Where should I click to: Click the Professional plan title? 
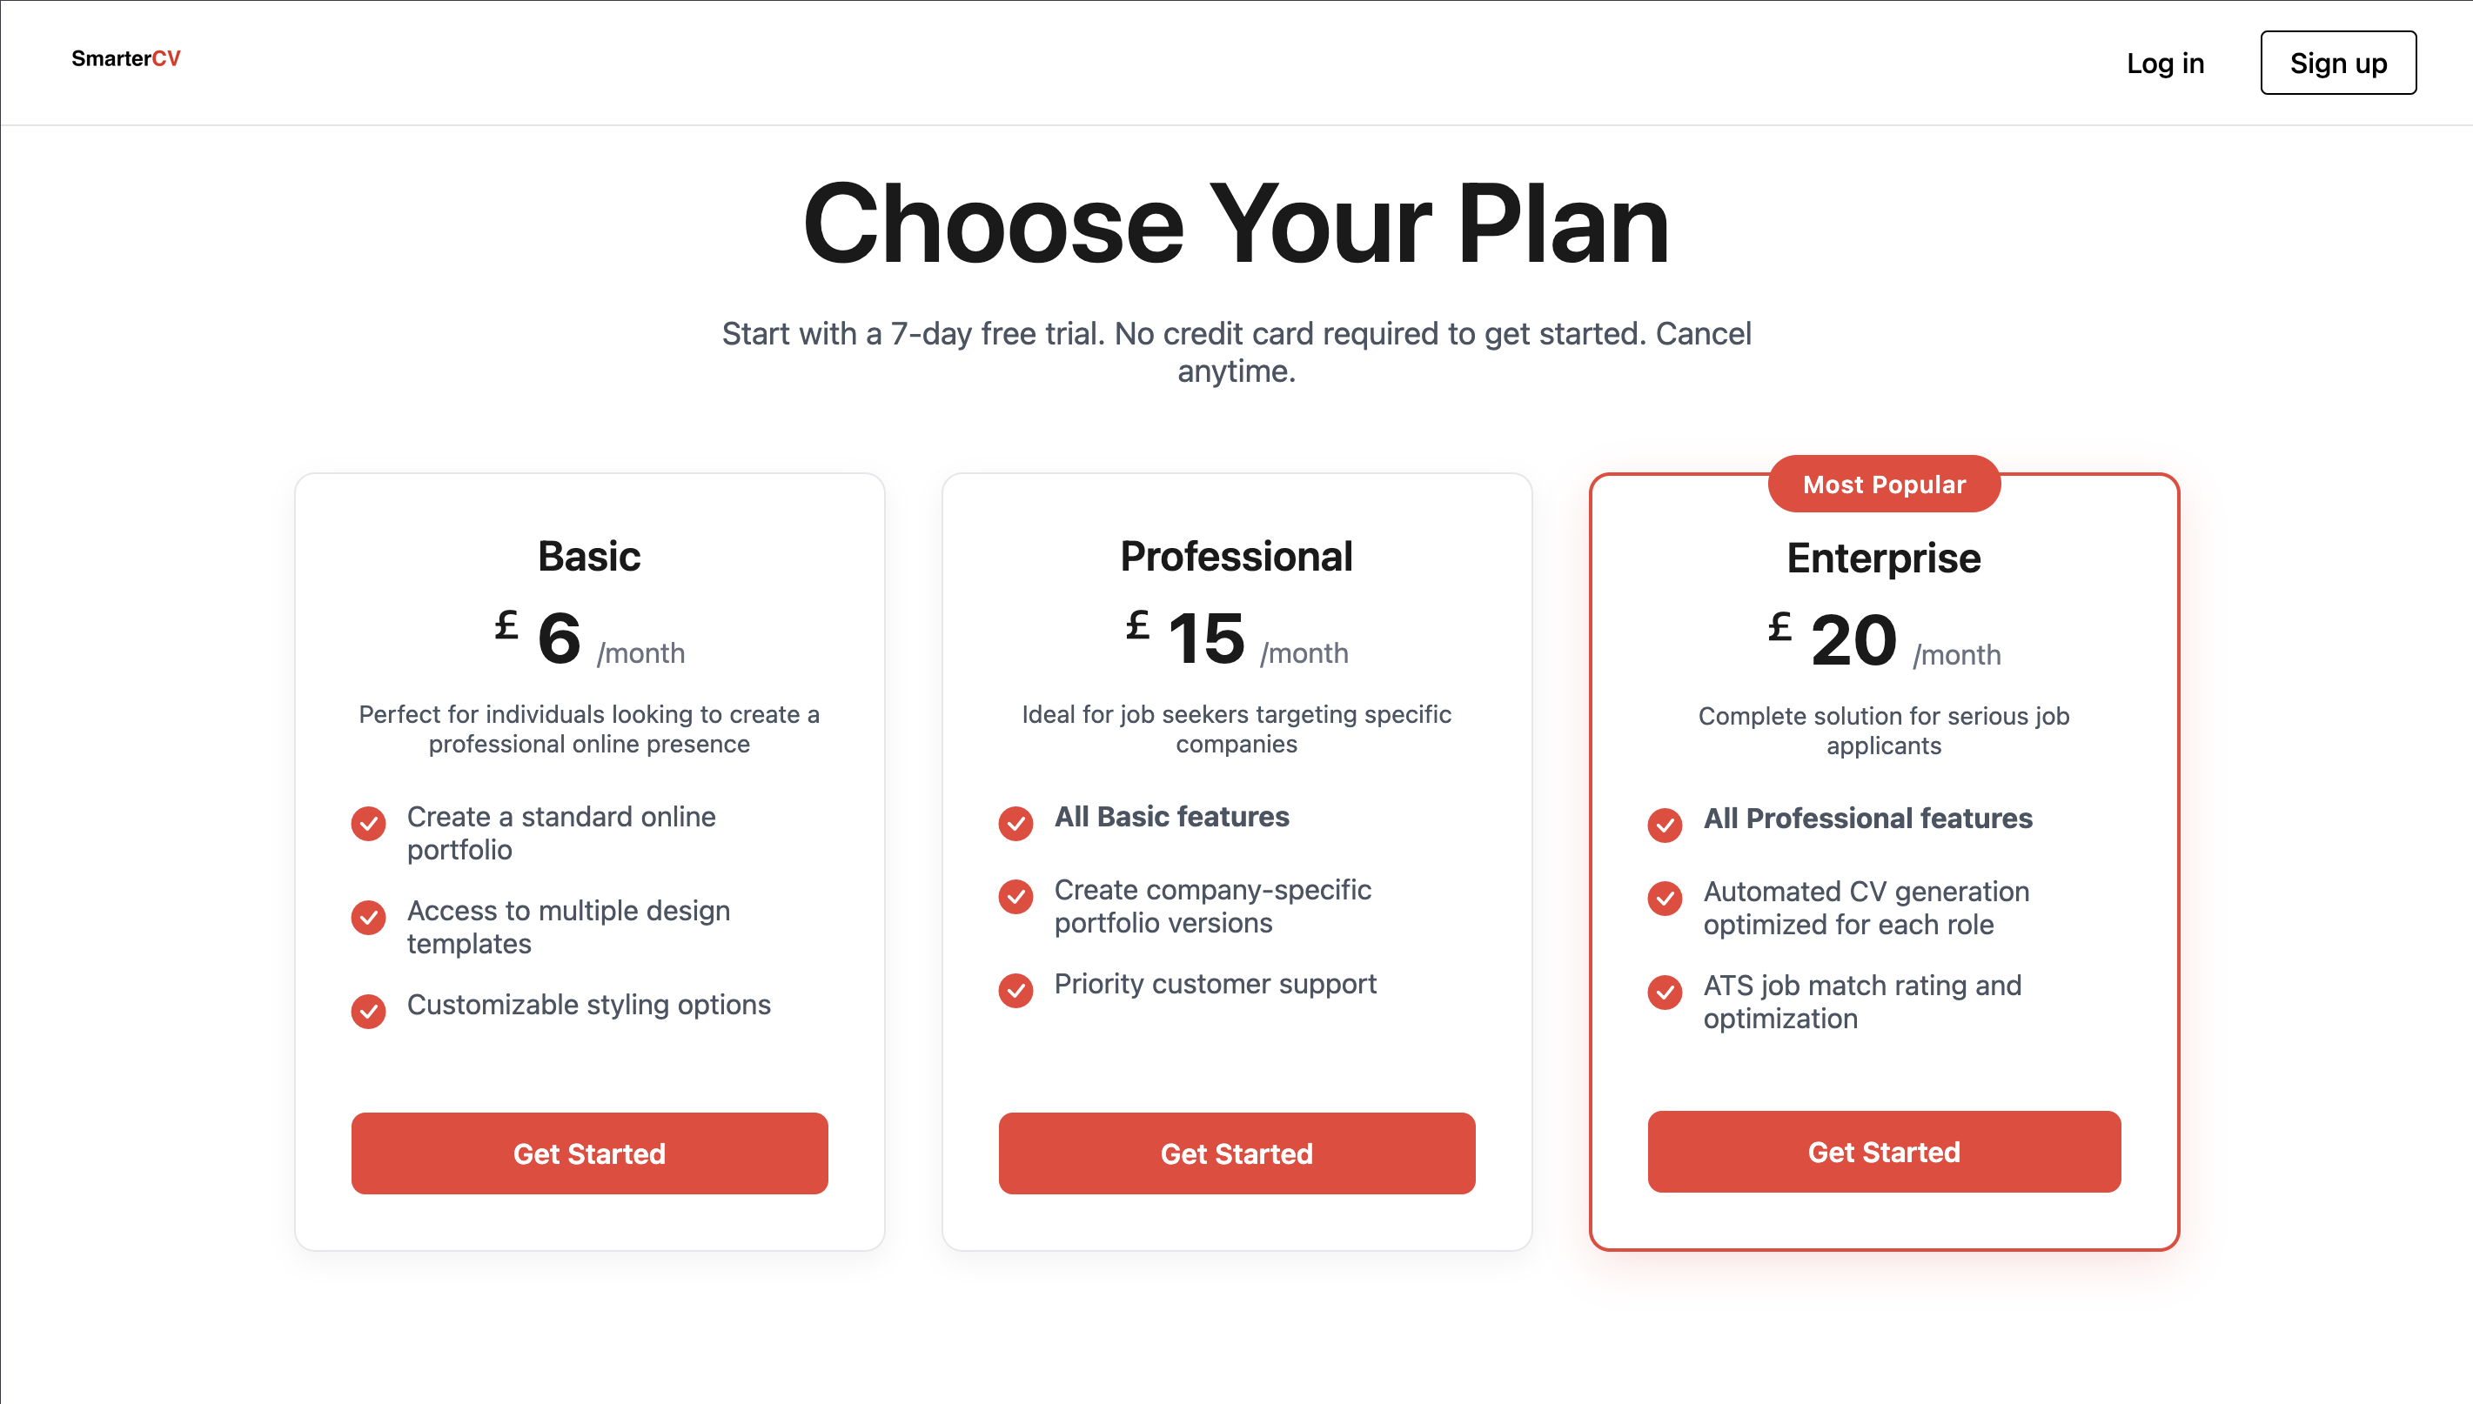[x=1236, y=557]
